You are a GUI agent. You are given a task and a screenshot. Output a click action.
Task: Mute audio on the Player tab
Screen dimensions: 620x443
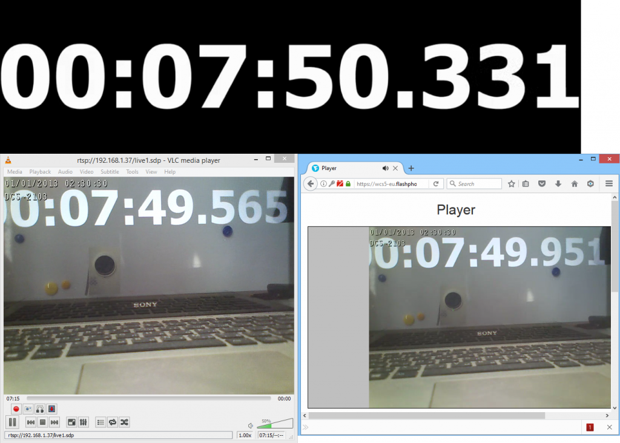pos(386,168)
